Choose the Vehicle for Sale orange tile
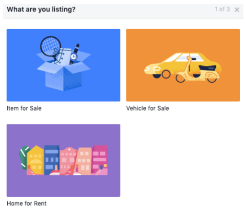This screenshot has height=213, width=245. click(x=183, y=65)
